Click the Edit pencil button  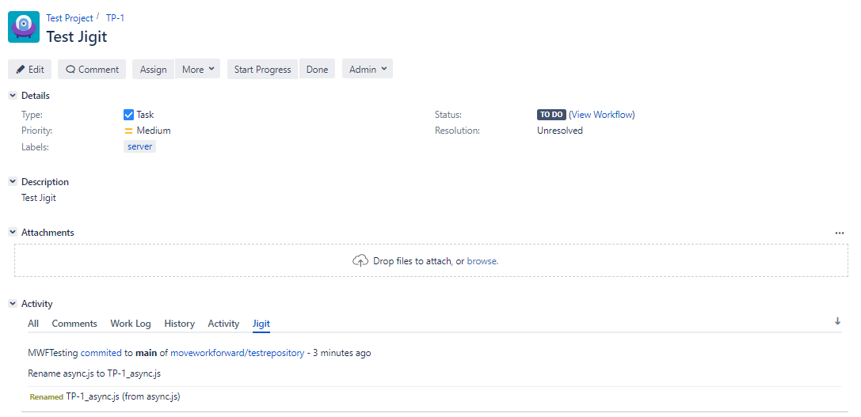click(30, 70)
